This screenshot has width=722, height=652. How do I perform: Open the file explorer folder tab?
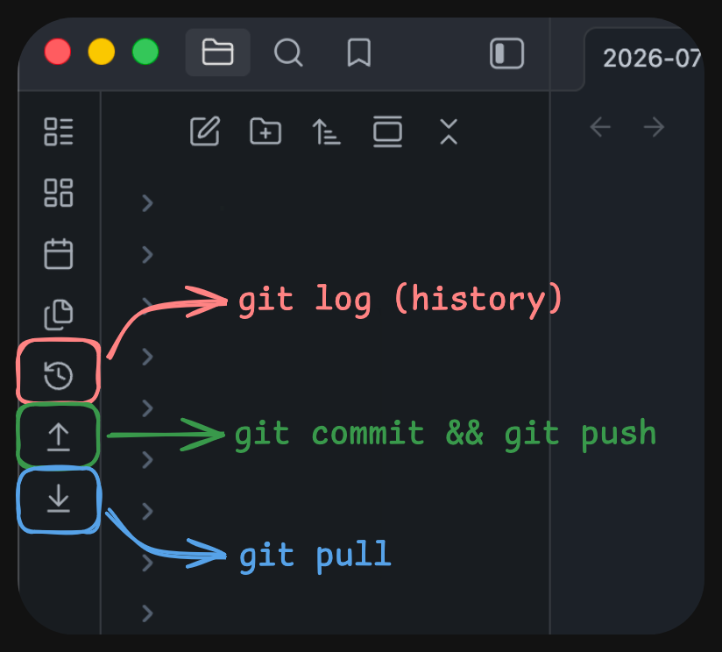[217, 53]
